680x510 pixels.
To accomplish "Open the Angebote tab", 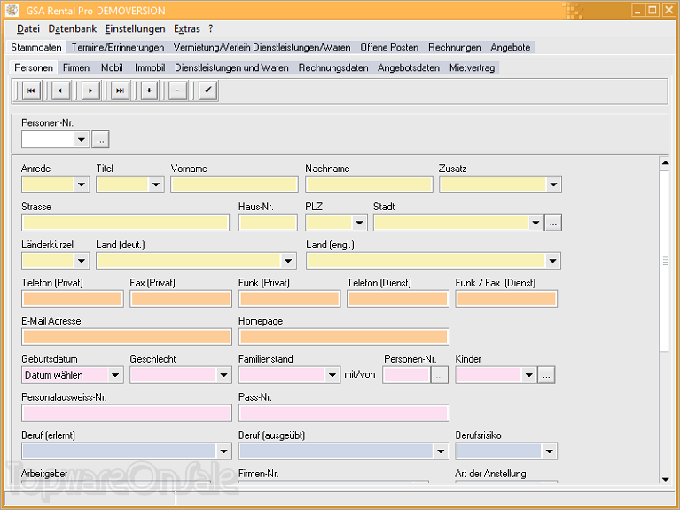I will tap(511, 47).
